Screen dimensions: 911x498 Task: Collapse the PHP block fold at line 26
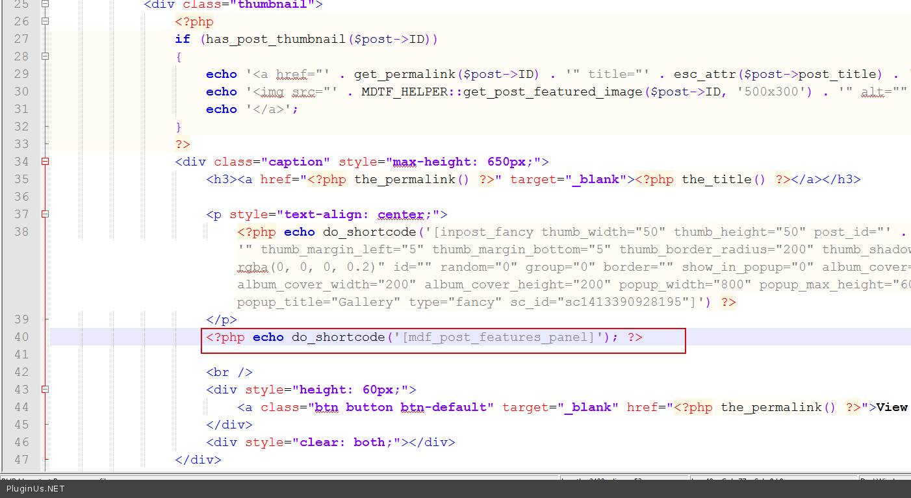(x=45, y=21)
